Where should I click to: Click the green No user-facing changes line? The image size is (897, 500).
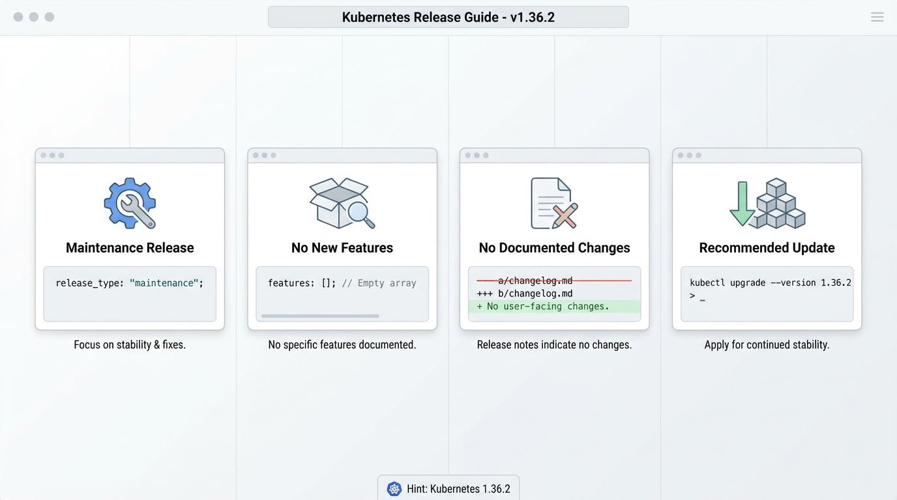[554, 307]
